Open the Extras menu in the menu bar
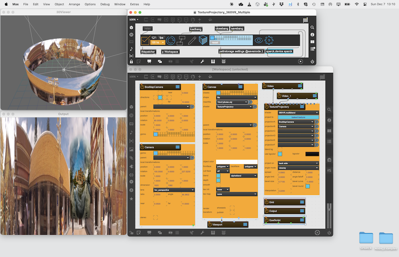 [134, 4]
